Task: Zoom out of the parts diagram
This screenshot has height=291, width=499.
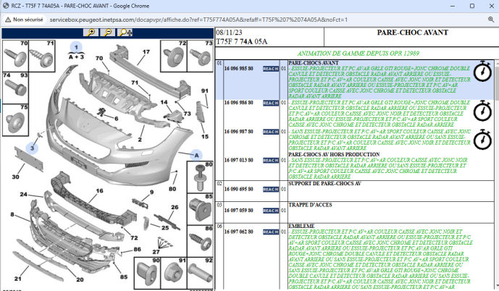Action: pos(108,33)
